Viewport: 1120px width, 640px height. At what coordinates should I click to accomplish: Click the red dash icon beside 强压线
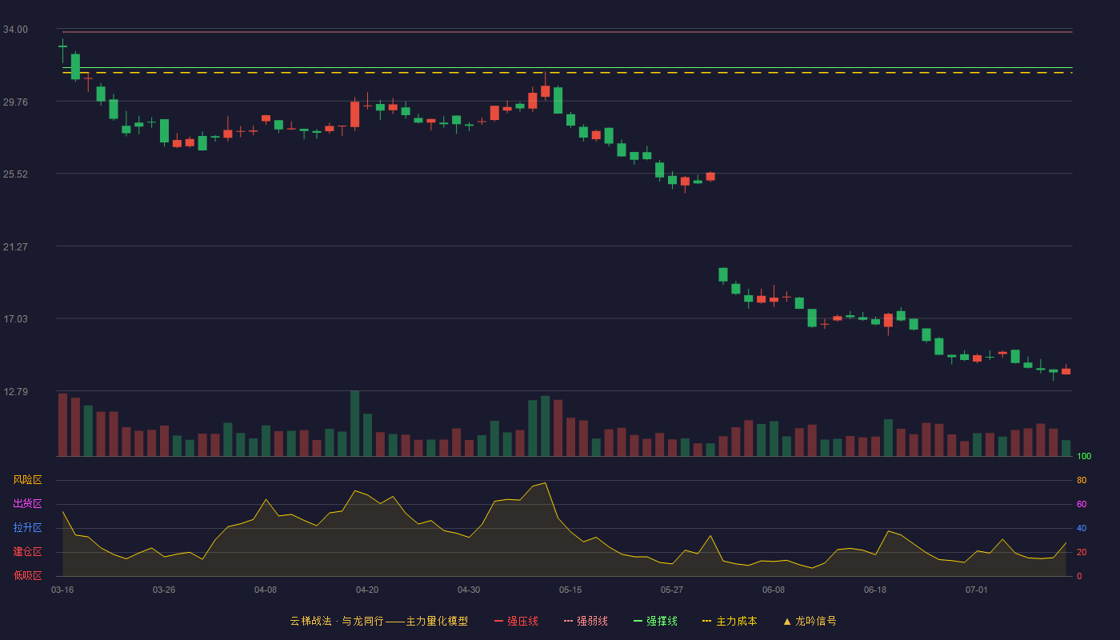point(498,621)
